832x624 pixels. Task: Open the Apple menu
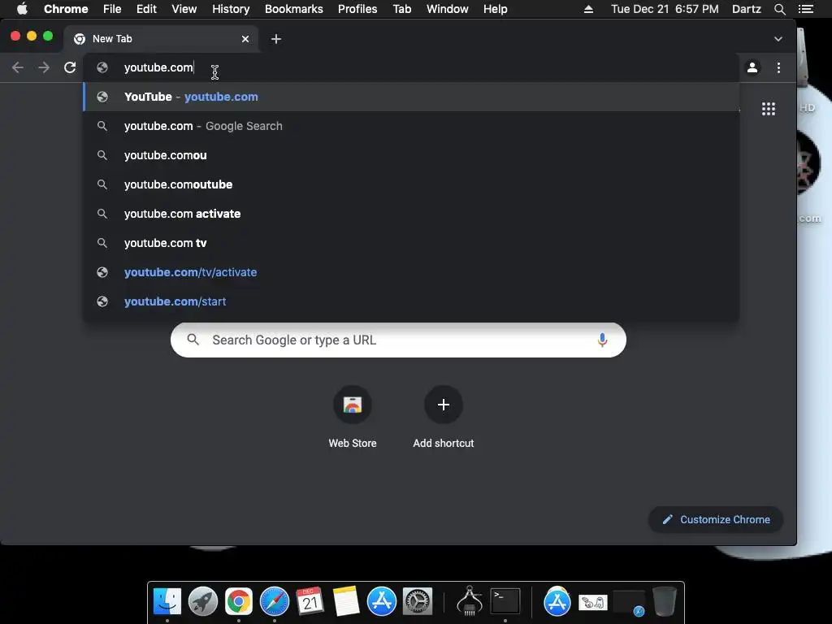(x=22, y=9)
